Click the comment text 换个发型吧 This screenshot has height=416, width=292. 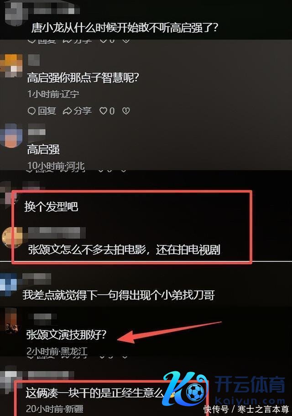pos(51,207)
